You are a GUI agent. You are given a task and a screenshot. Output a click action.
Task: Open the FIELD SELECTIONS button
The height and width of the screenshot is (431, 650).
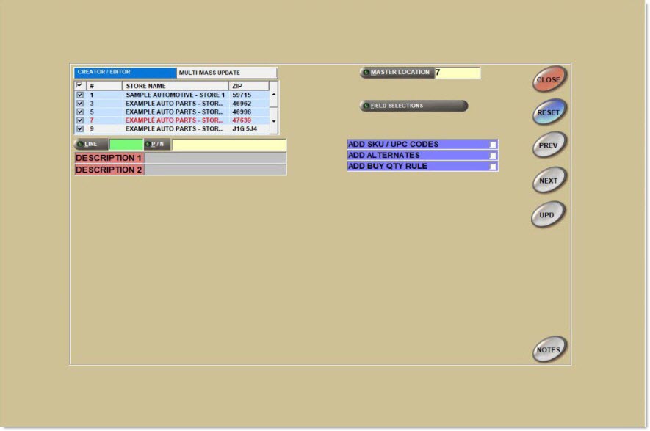point(414,106)
